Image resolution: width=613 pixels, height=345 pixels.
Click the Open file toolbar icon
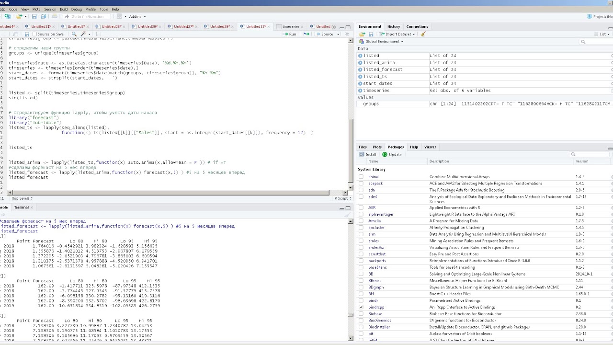click(19, 16)
